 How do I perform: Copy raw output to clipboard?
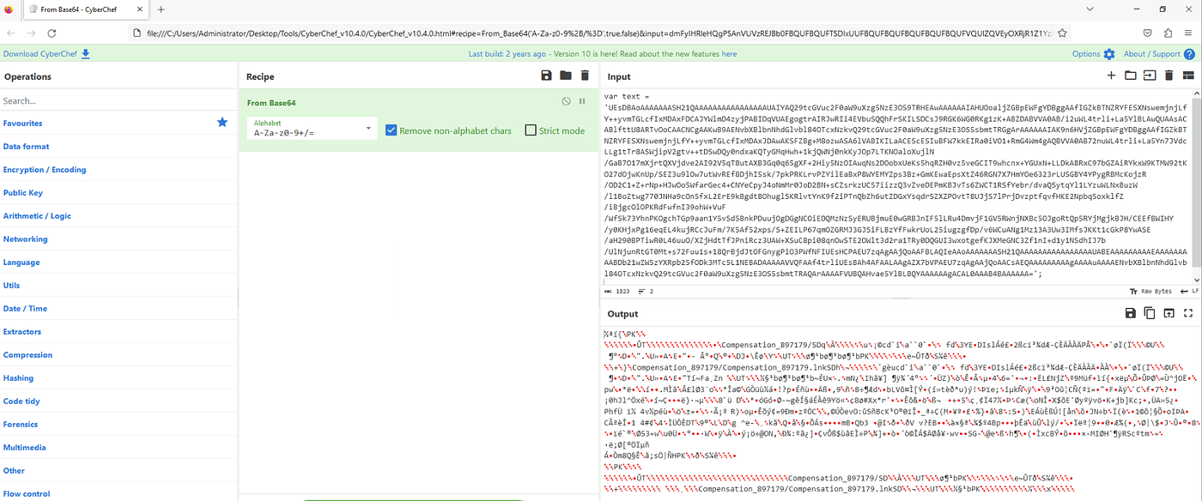[x=1149, y=313]
